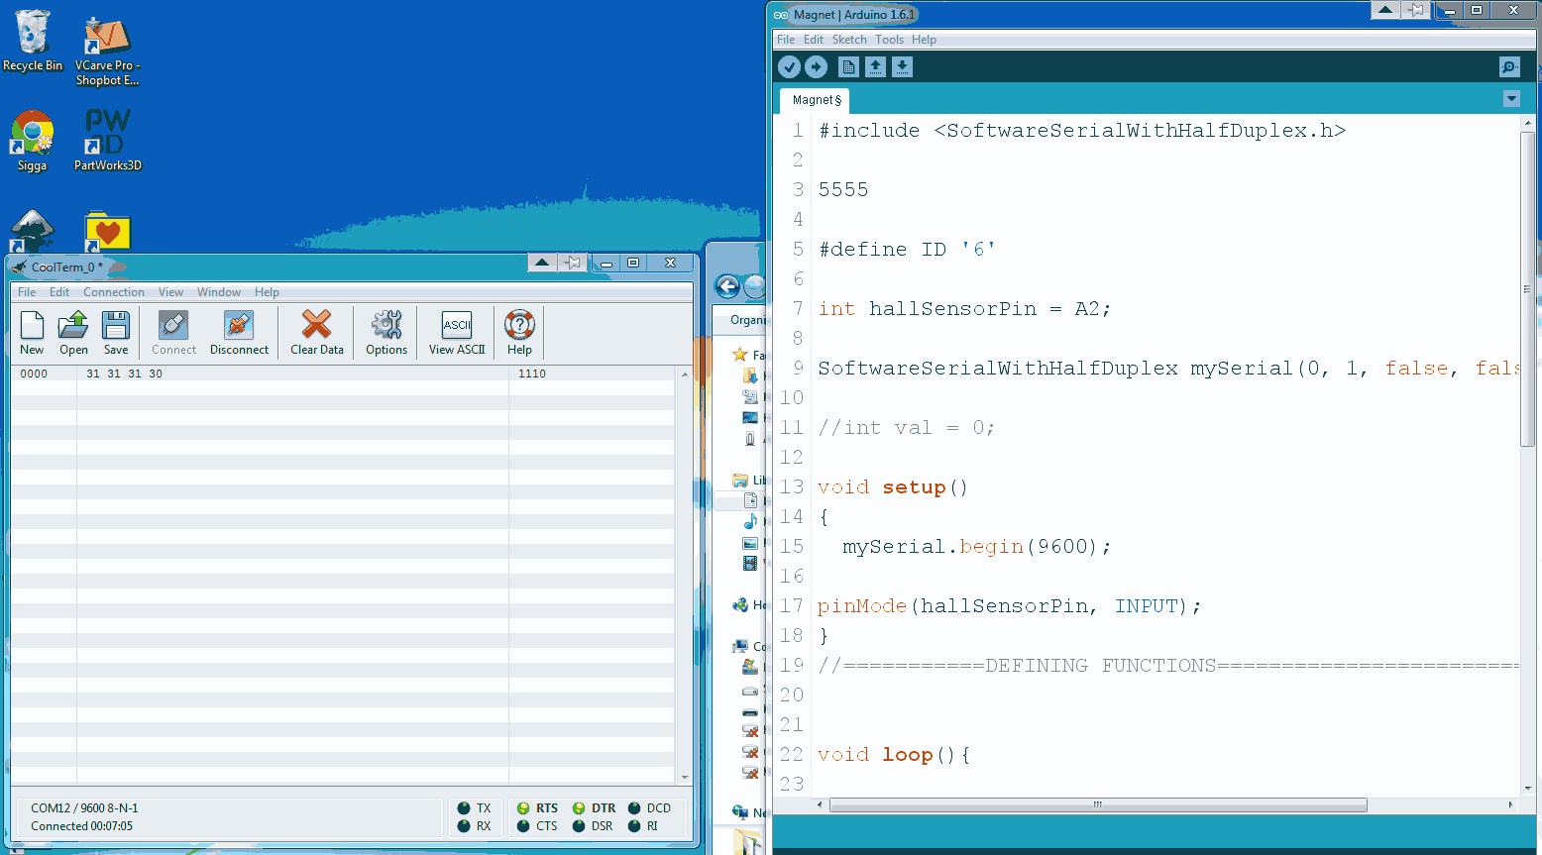The width and height of the screenshot is (1542, 855).
Task: Click the "#define ID '6'" code line
Action: click(x=907, y=250)
